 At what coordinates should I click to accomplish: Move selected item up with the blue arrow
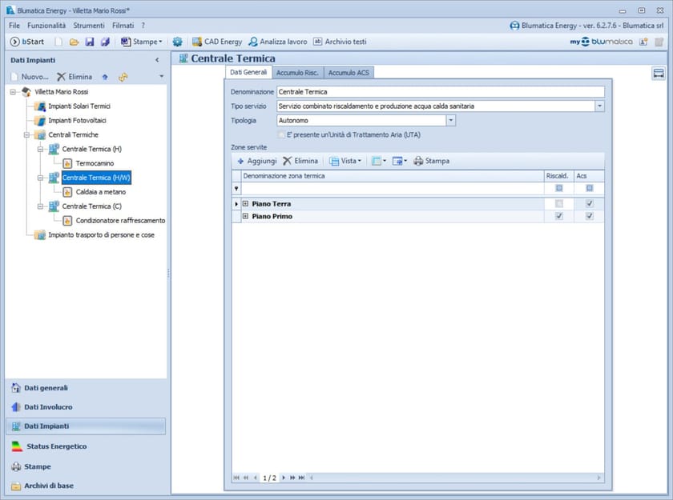tap(105, 77)
